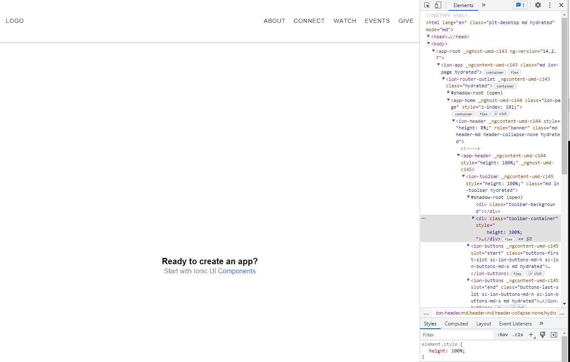Viewport: 570px width, 362px height.
Task: Click the LOGO text in page header
Action: tap(15, 21)
